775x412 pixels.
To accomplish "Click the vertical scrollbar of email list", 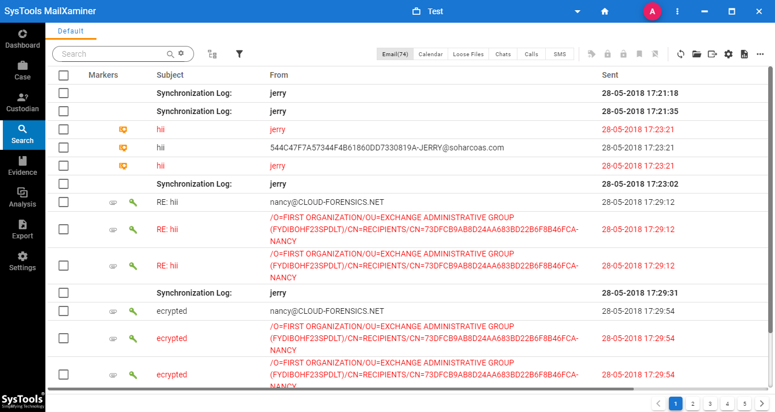I will click(x=770, y=200).
